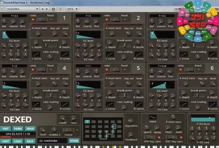Click operator 4 A mod sens knob
The width and height of the screenshot is (219, 148).
coord(38,84)
